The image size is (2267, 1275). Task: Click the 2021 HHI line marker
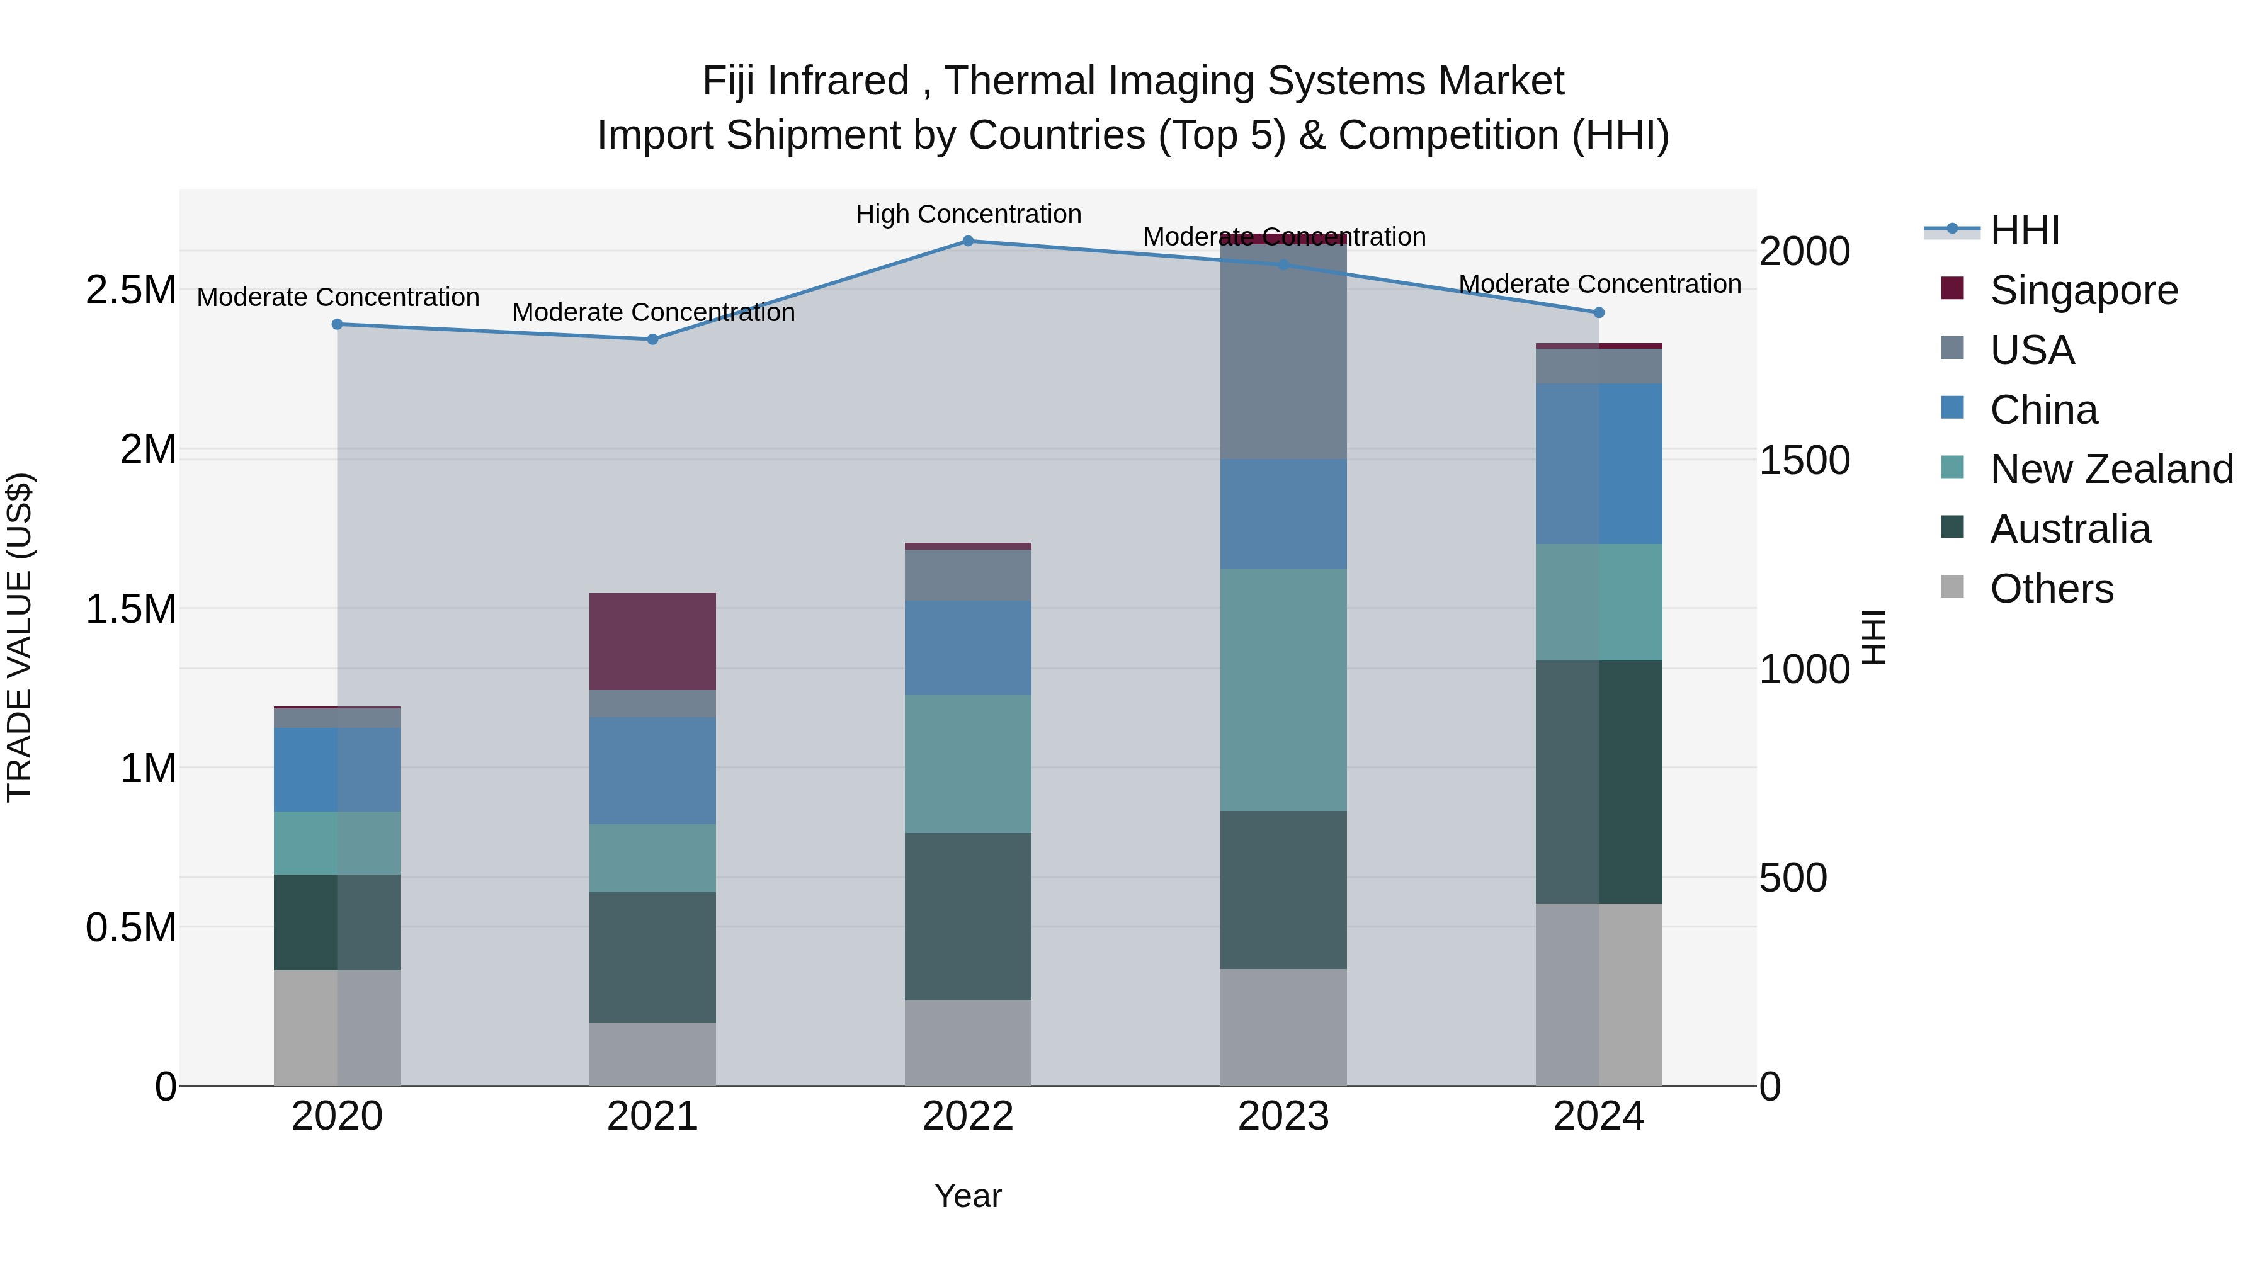[652, 339]
